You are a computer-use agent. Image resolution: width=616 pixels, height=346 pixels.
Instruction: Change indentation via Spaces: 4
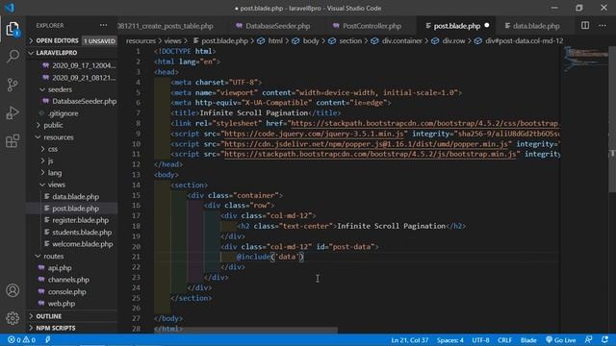click(449, 340)
